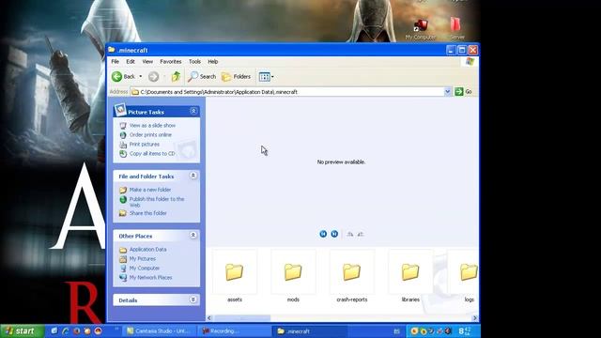Select the libraries folder
601x338 pixels.
click(x=410, y=277)
